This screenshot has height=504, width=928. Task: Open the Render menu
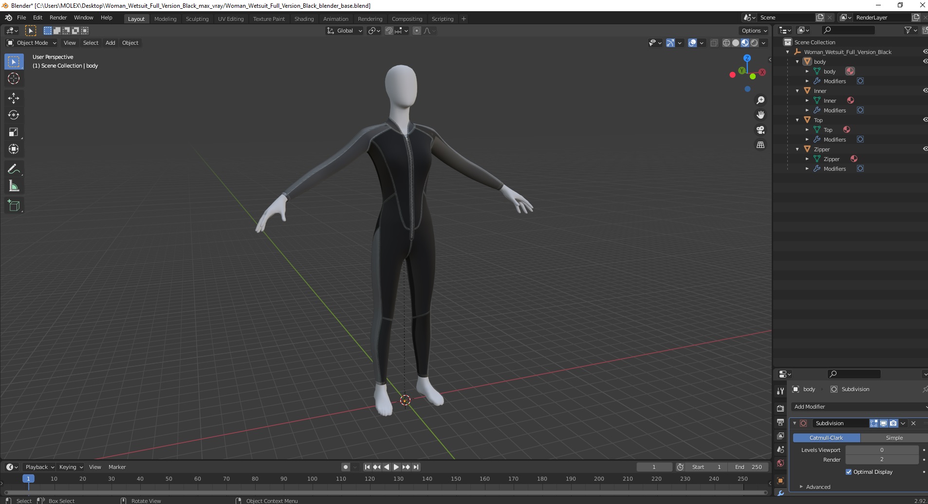coord(58,18)
